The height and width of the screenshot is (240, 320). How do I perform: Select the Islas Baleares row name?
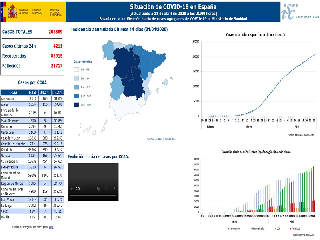(10, 121)
